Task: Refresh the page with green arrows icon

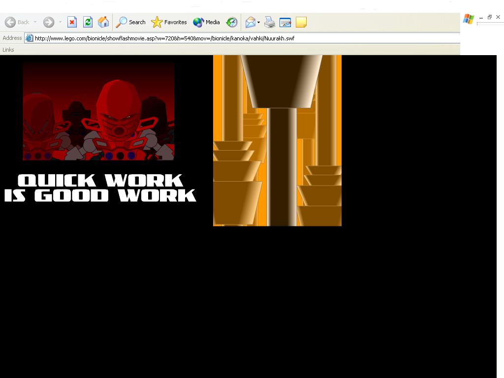Action: point(88,22)
